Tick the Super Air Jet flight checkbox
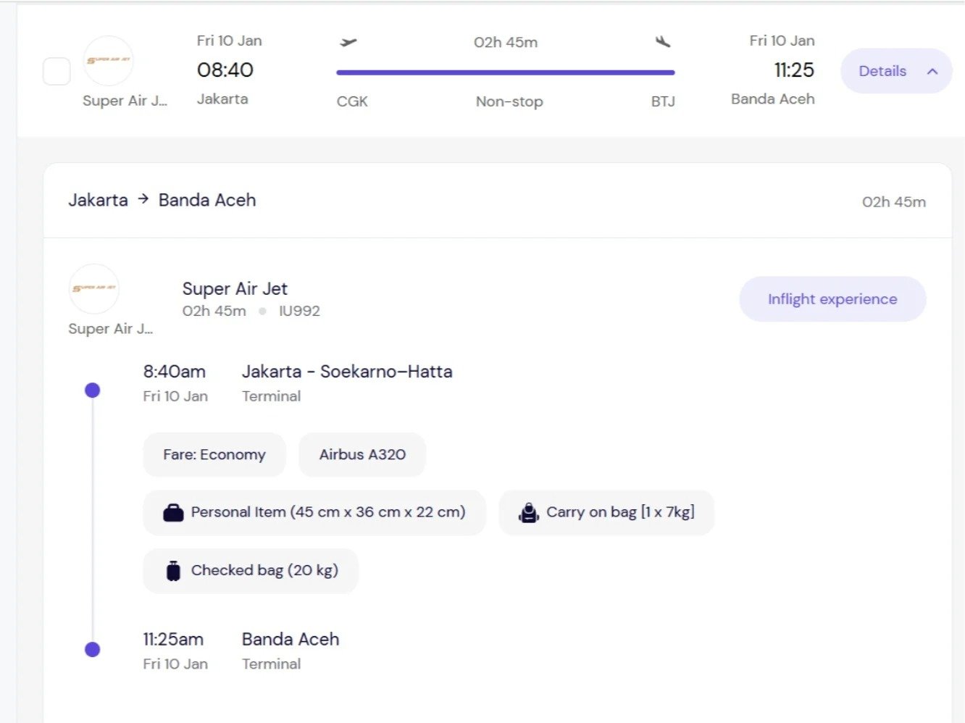The width and height of the screenshot is (965, 723). [x=57, y=71]
